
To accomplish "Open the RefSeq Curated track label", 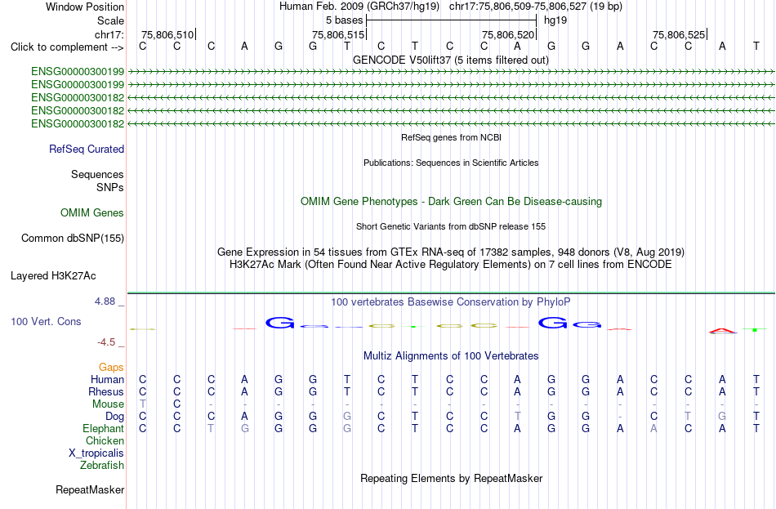I will [x=87, y=149].
